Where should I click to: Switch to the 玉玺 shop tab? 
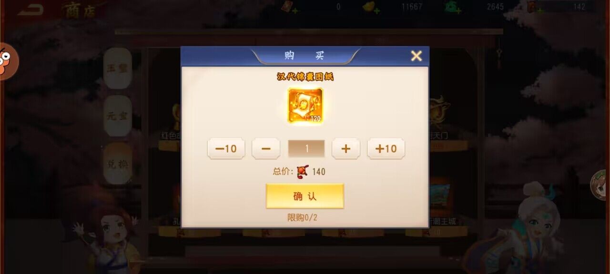pos(117,68)
